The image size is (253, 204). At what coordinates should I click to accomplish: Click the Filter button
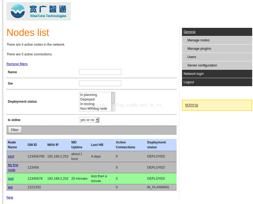(15, 130)
